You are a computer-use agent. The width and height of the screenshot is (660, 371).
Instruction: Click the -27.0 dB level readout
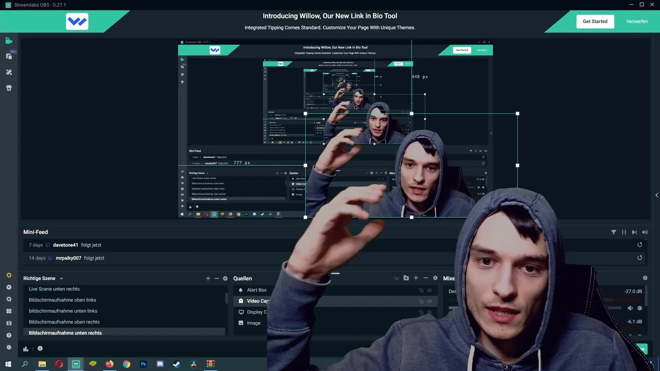tap(633, 291)
